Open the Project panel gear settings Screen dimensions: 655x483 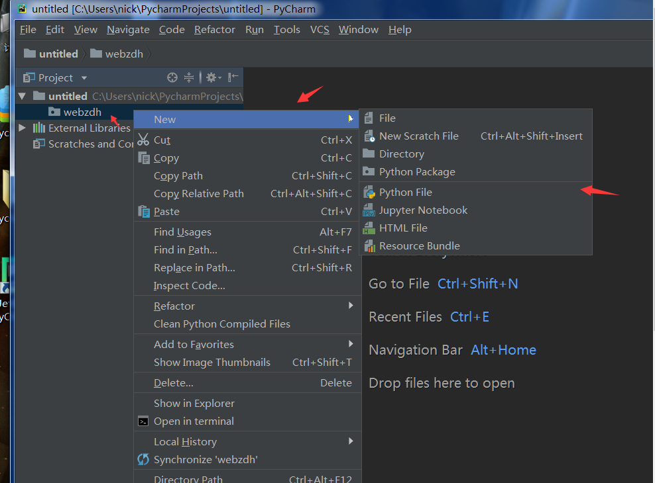(x=213, y=77)
